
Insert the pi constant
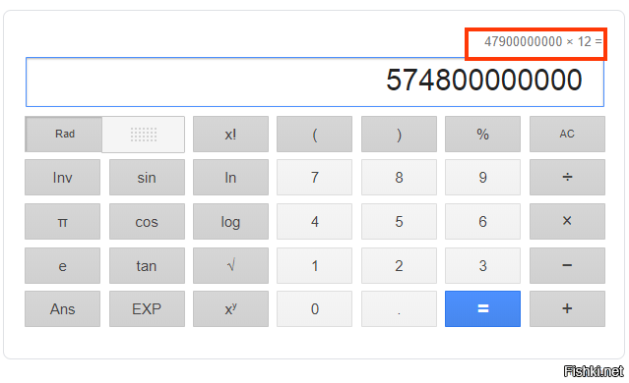[63, 221]
